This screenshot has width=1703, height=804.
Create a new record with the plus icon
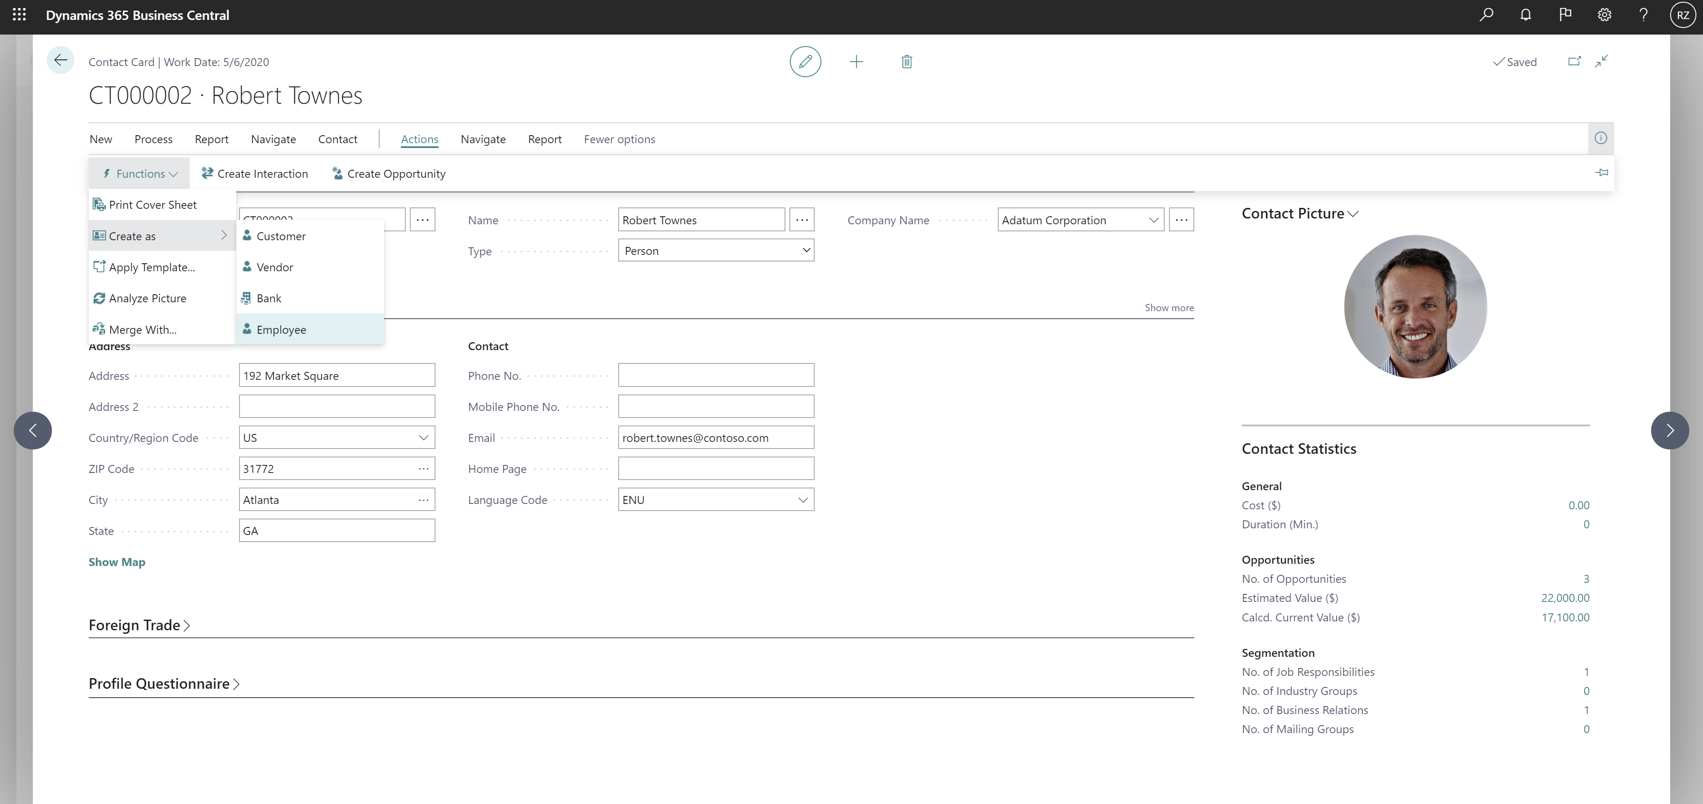tap(856, 61)
